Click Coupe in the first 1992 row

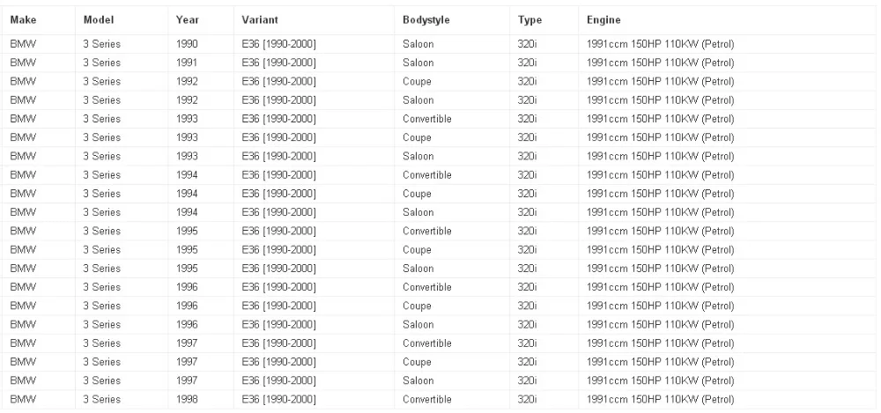[417, 81]
